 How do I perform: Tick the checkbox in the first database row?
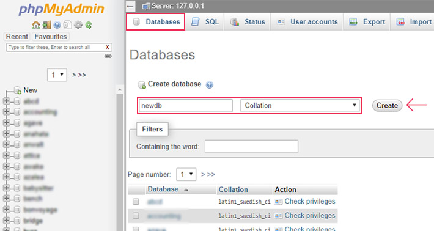tap(136, 202)
